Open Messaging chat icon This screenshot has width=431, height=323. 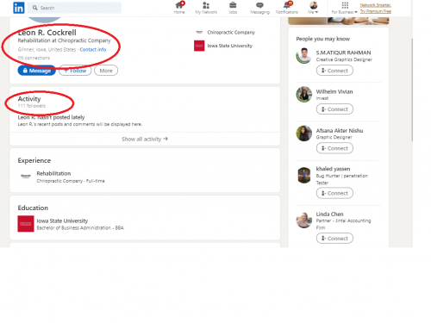coord(259,8)
